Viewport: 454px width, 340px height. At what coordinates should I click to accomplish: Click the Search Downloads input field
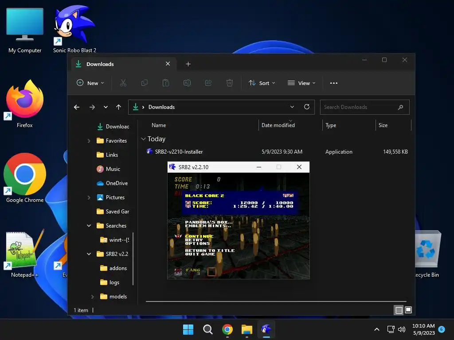click(x=364, y=107)
